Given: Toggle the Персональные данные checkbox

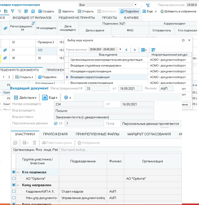Looking at the screenshot, I should [56, 124].
